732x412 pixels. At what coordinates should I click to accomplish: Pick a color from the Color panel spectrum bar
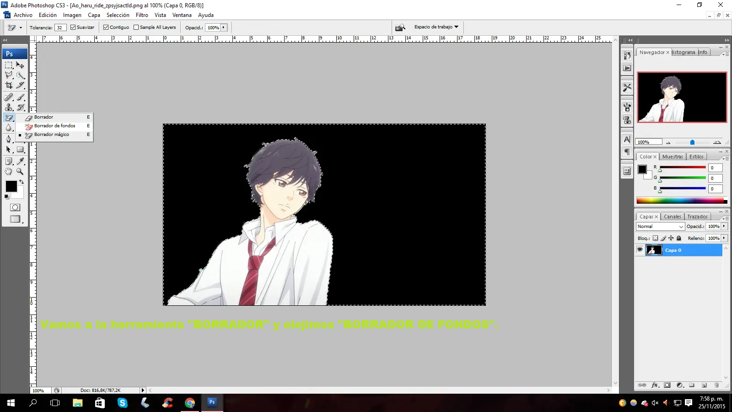tap(682, 201)
